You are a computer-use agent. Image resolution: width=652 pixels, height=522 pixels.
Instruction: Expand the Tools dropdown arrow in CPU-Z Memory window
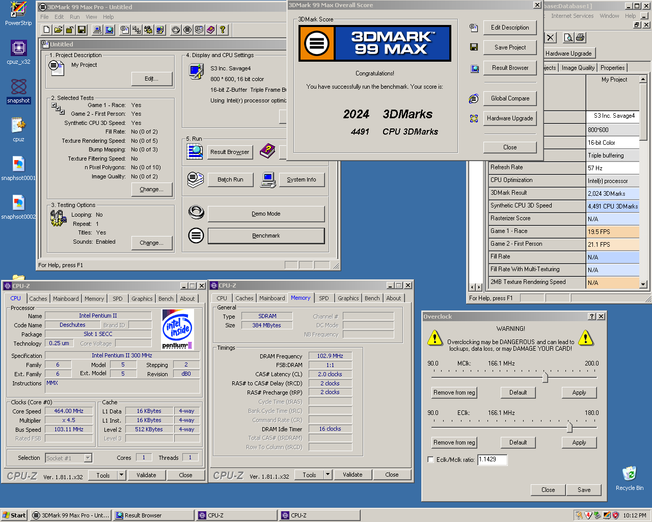pyautogui.click(x=328, y=475)
